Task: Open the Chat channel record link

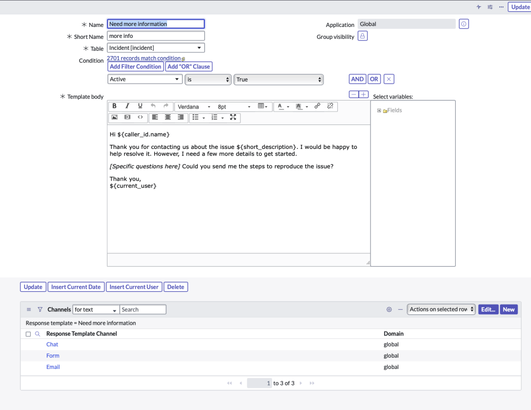Action: pos(52,345)
